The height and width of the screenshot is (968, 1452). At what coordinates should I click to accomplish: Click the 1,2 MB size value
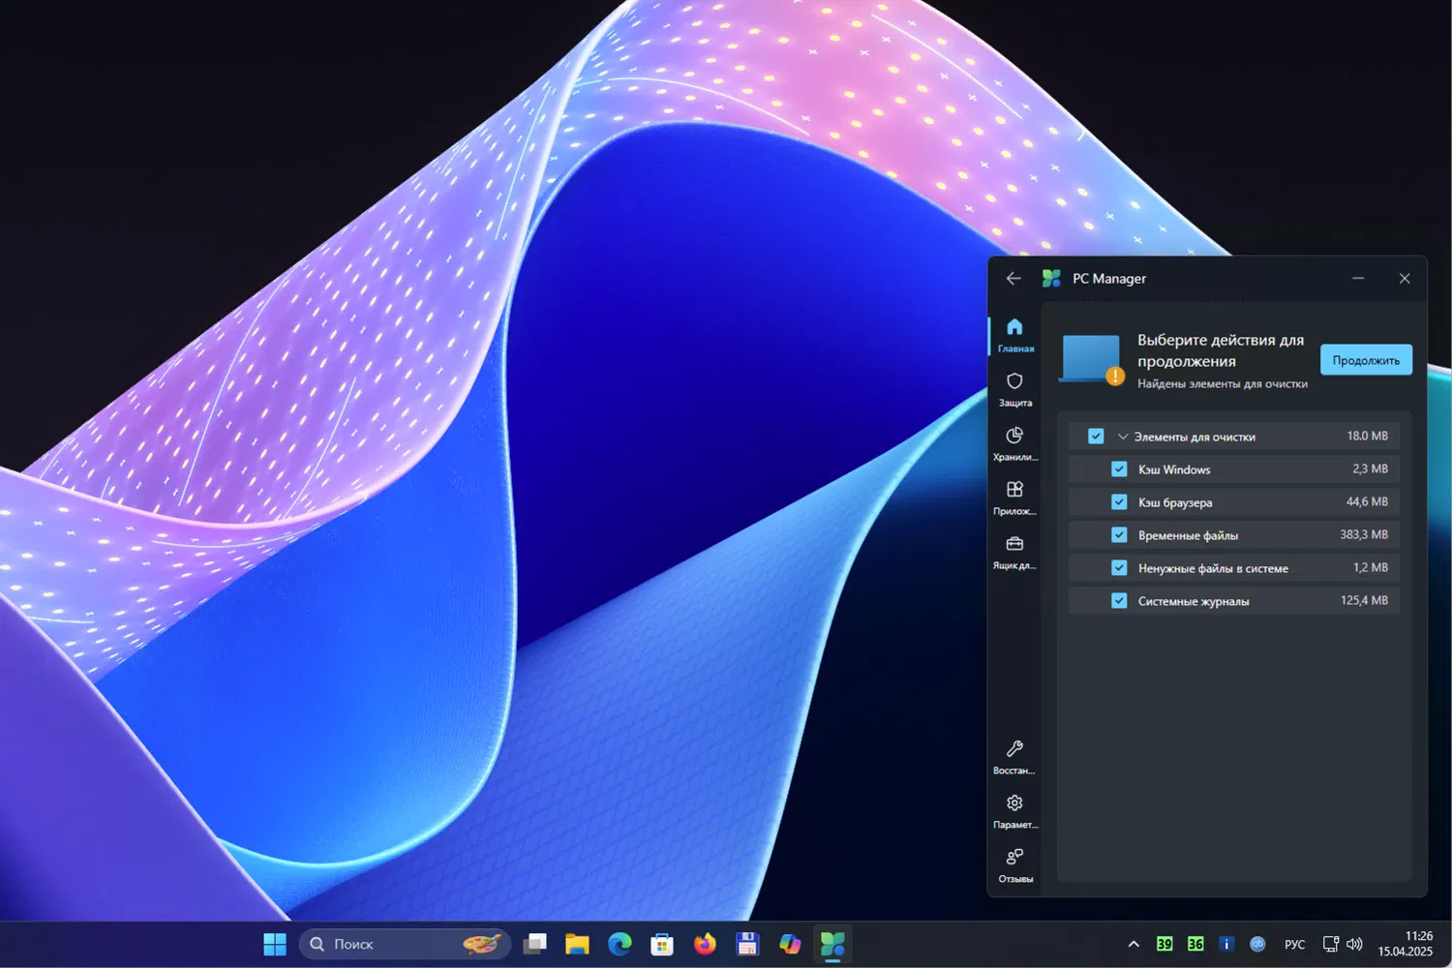click(x=1370, y=567)
